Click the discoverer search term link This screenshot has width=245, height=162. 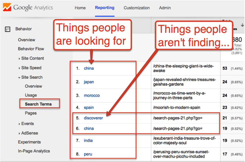point(93,118)
